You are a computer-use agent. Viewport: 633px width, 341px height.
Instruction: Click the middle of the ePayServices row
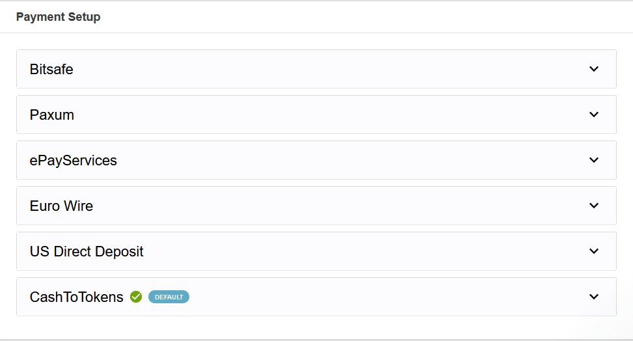point(316,160)
